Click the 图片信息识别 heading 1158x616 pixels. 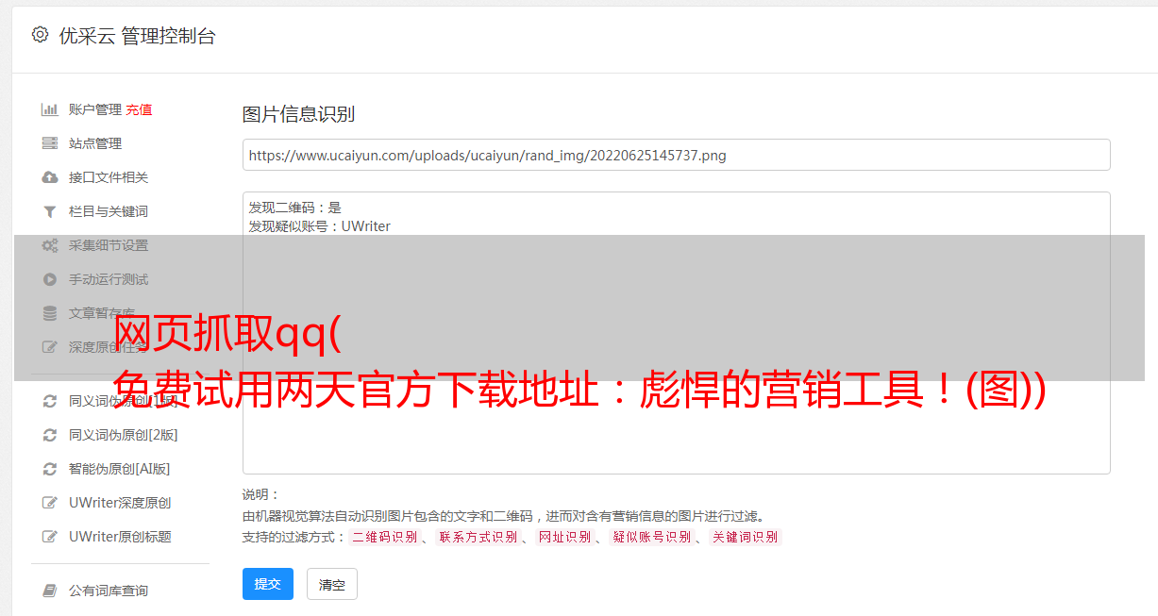(298, 114)
